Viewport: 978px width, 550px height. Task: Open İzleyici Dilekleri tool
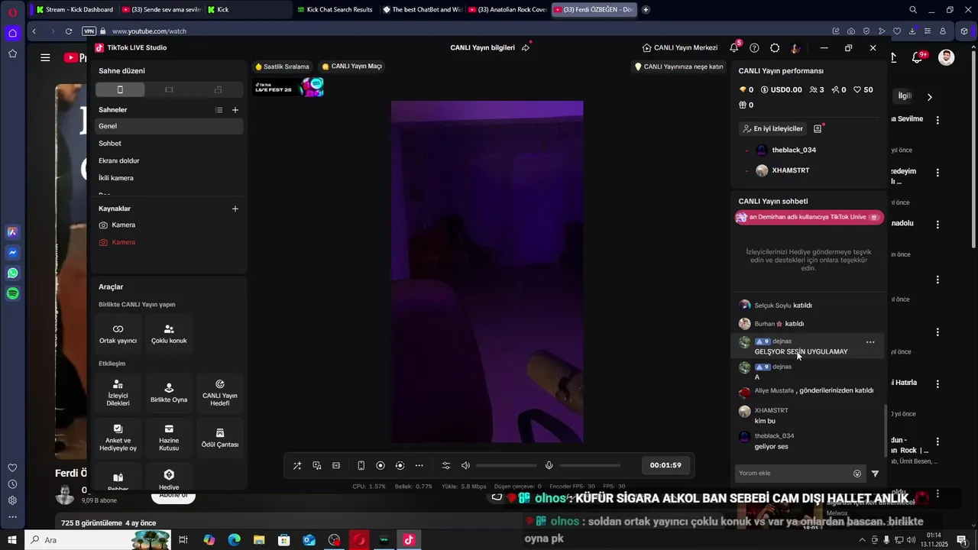coord(118,393)
